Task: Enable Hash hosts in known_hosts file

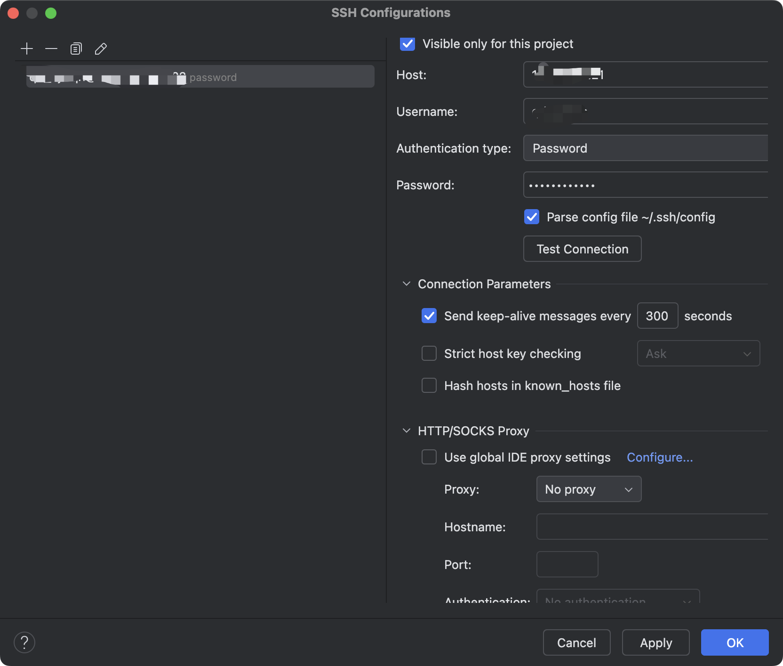Action: [x=429, y=386]
